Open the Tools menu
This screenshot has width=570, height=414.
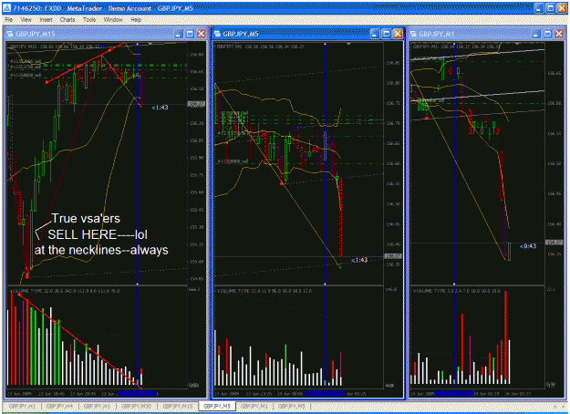click(x=89, y=20)
